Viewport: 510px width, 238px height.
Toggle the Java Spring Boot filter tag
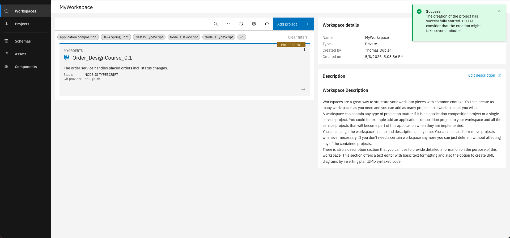(116, 37)
